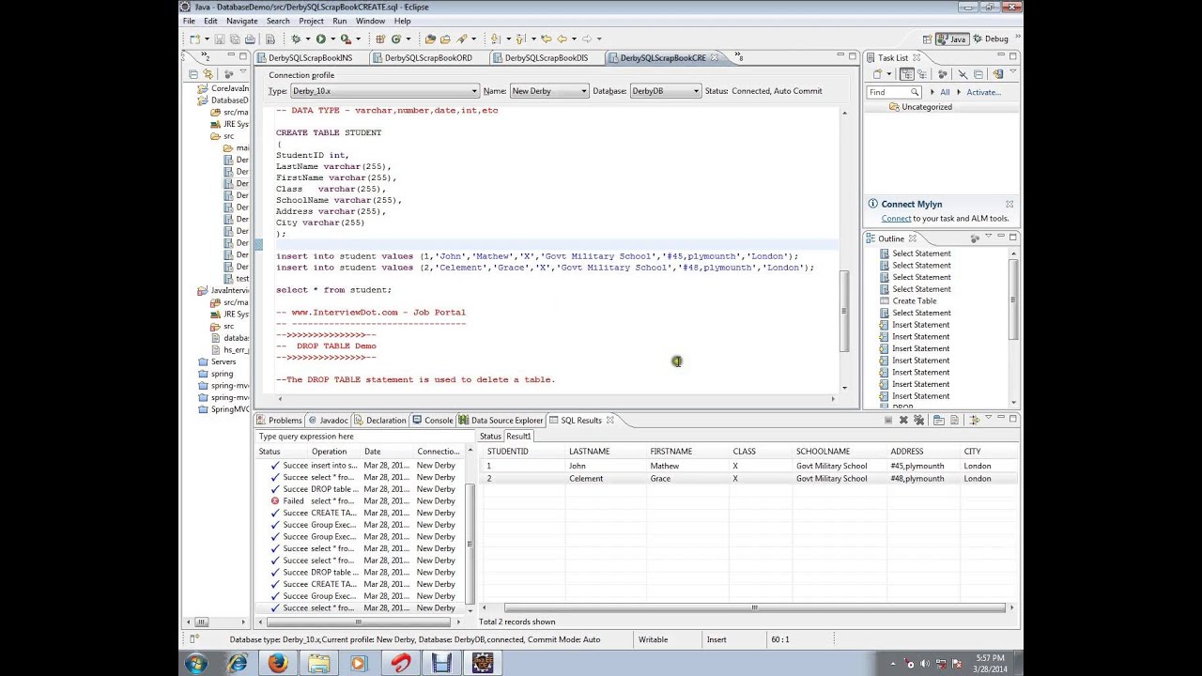
Task: Select Create Table in Outline
Action: pos(914,301)
